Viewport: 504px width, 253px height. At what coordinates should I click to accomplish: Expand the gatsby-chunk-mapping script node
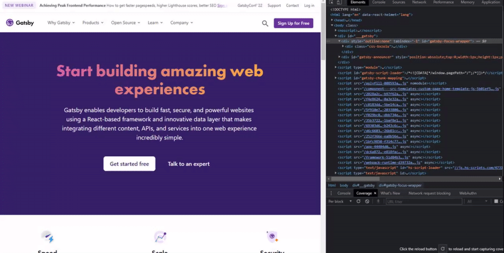pos(336,78)
